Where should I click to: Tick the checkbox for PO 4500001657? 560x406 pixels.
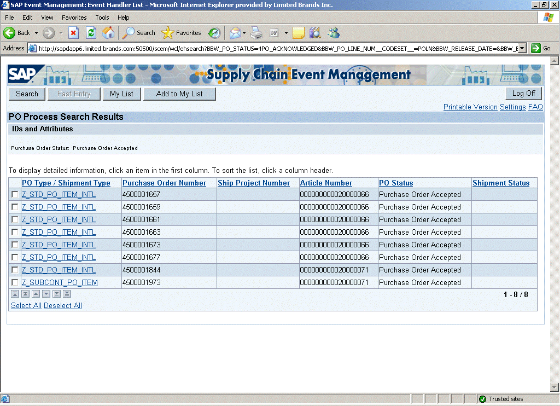(15, 194)
